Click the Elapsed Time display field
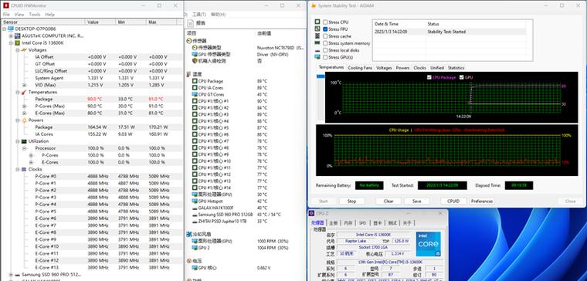This screenshot has height=281, width=587. [x=519, y=185]
